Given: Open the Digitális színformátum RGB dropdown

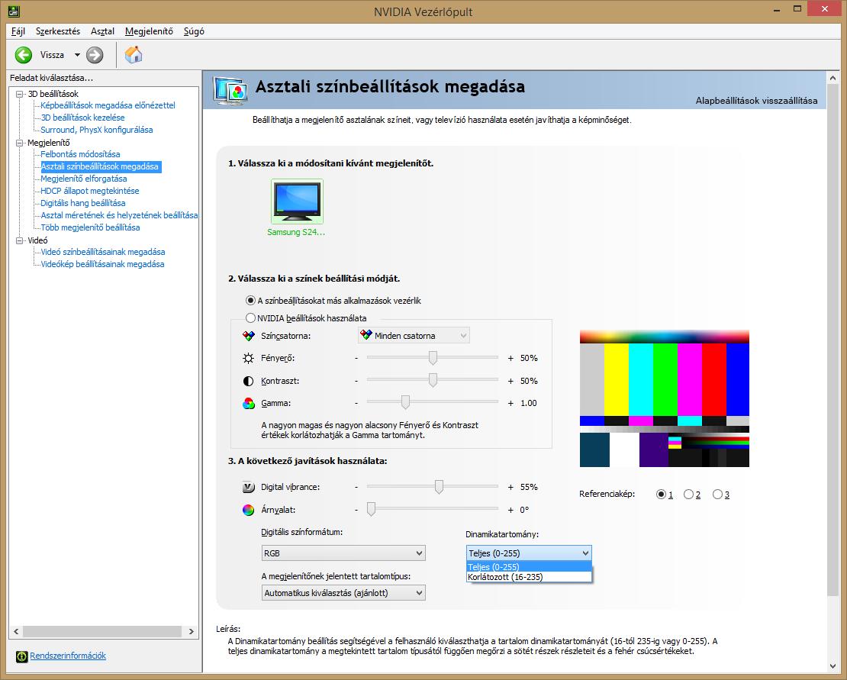Looking at the screenshot, I should click(343, 553).
